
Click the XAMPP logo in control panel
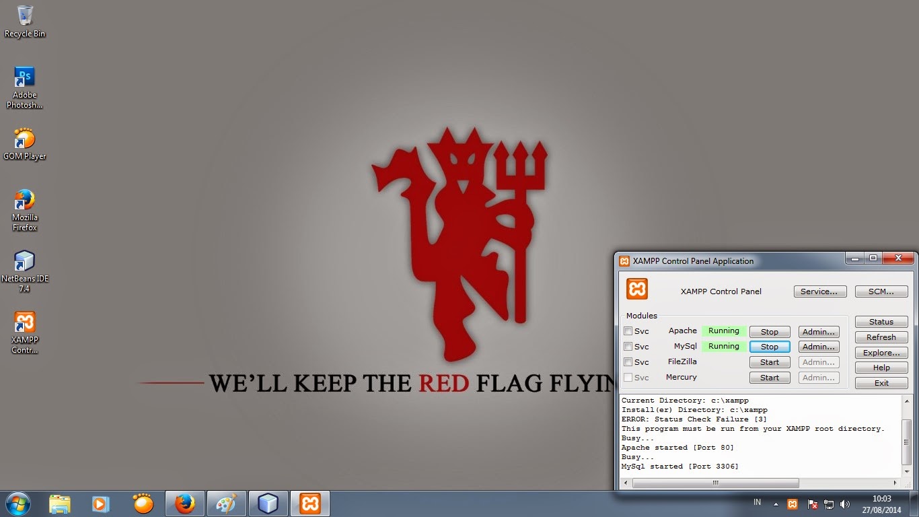coord(636,289)
